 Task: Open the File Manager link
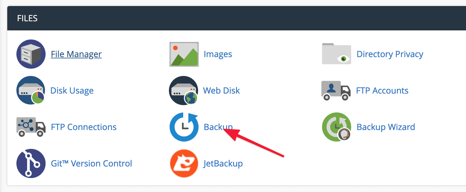(x=76, y=54)
